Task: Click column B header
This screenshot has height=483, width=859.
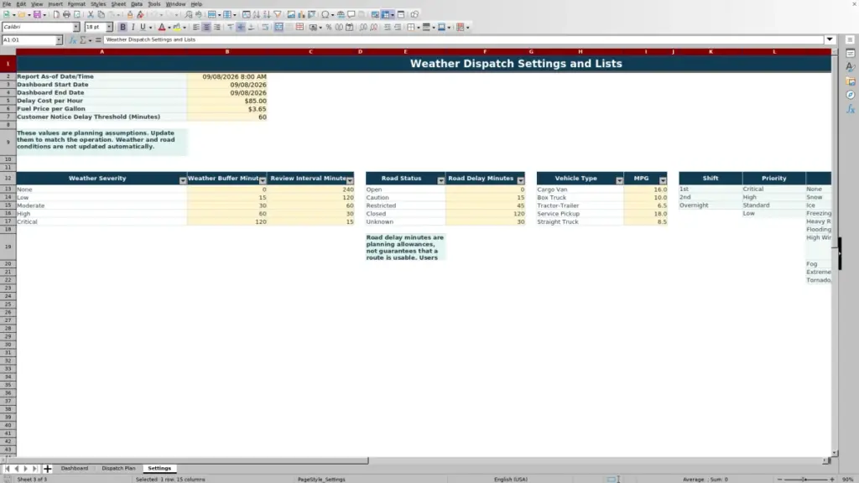Action: pos(226,51)
